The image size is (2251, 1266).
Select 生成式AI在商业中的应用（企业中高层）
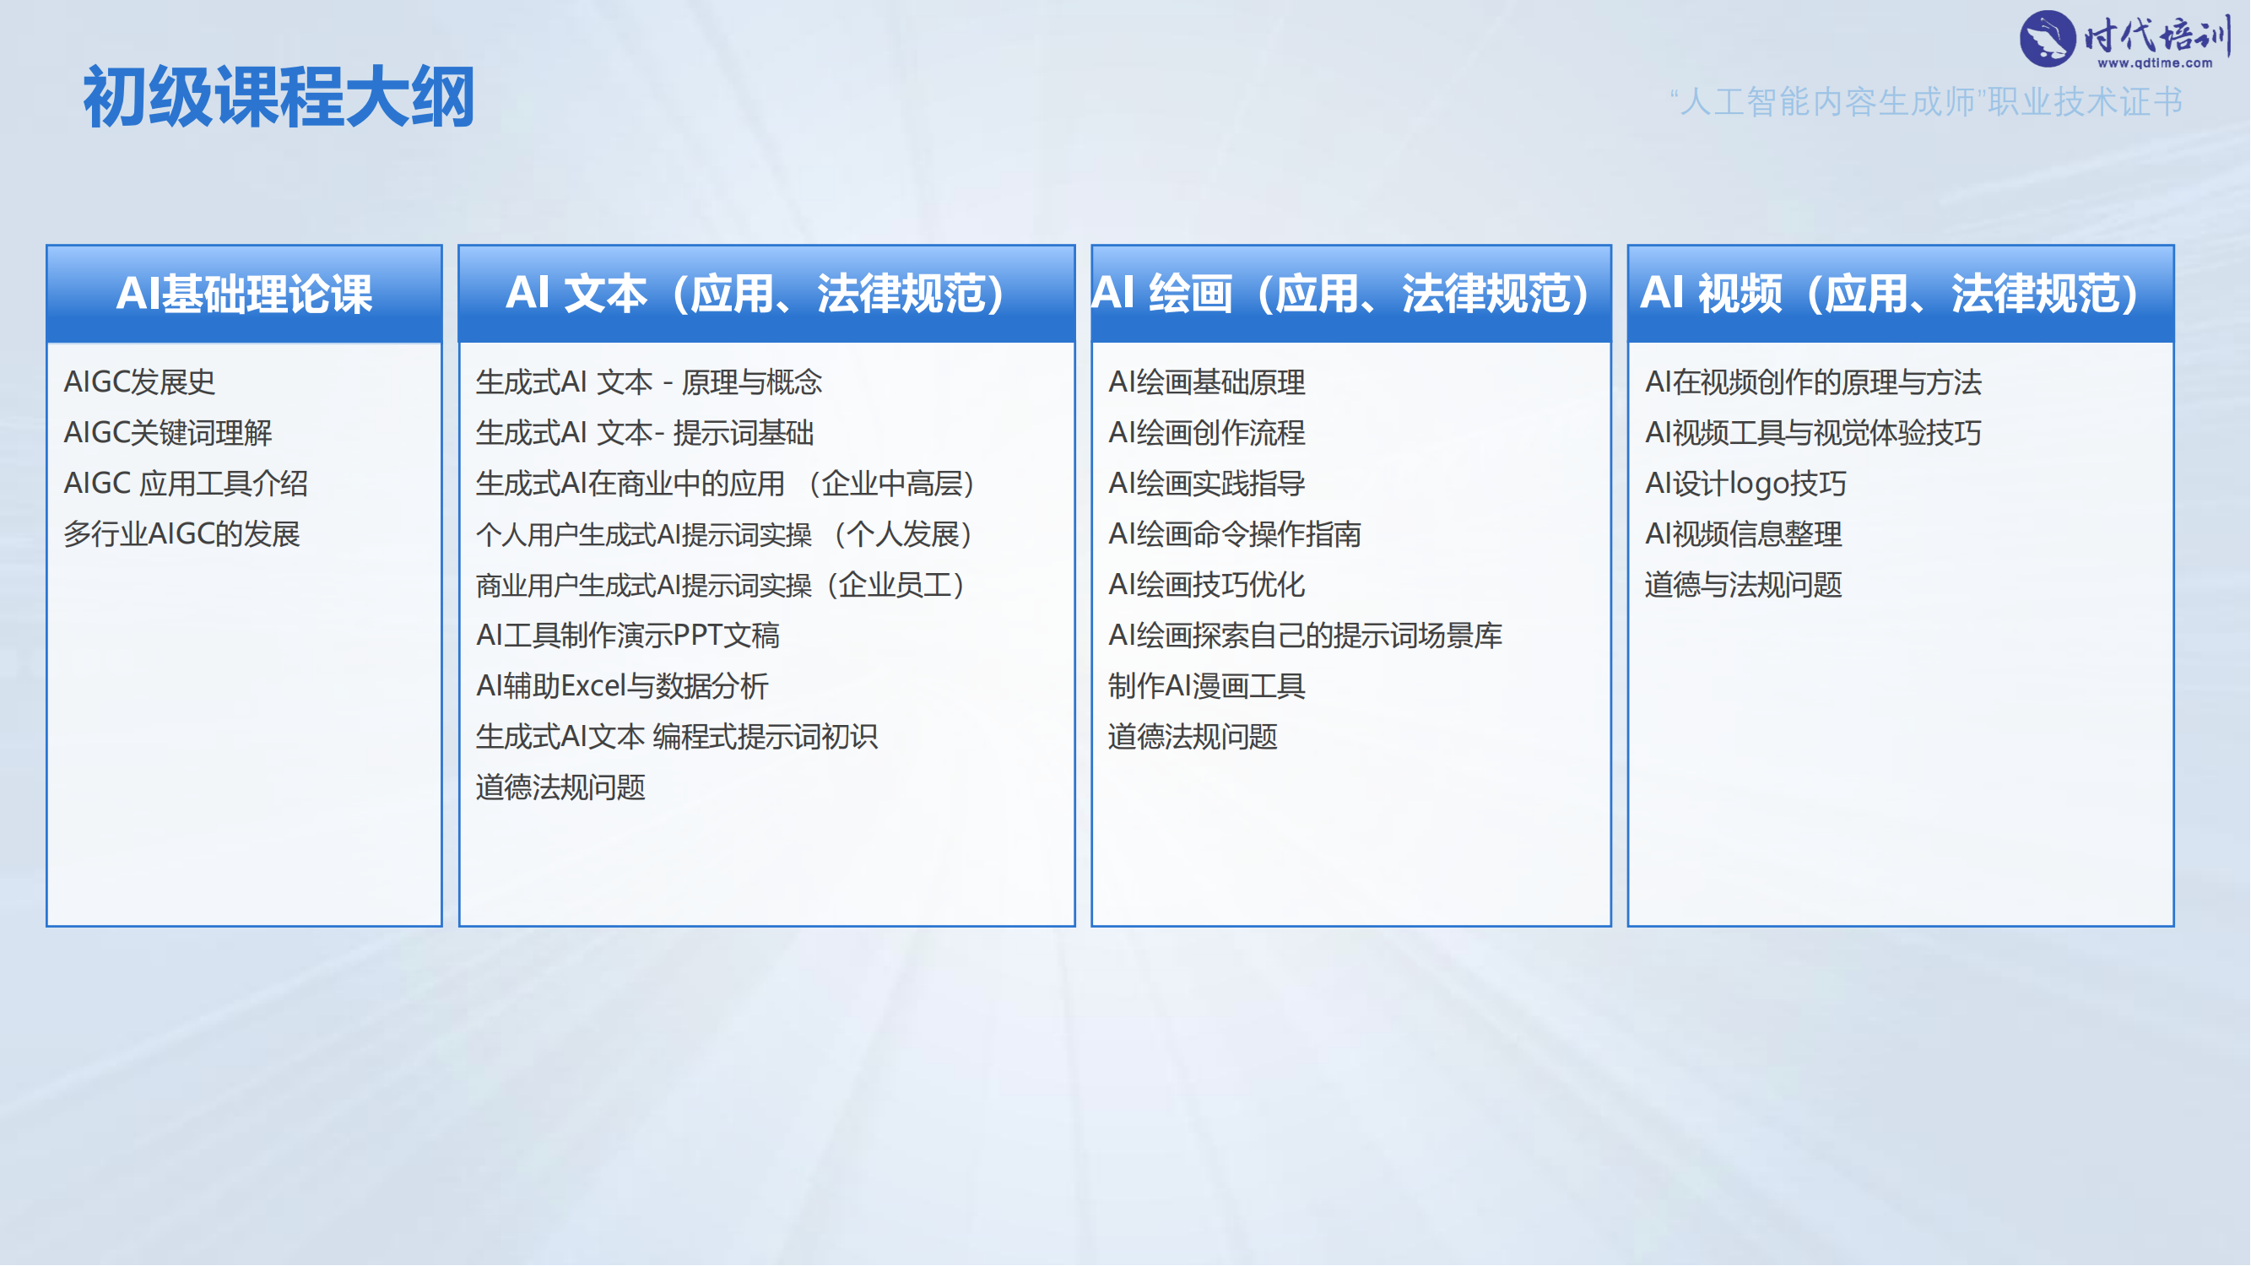click(725, 483)
